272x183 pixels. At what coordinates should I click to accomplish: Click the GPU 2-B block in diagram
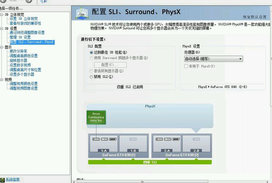coord(196,143)
